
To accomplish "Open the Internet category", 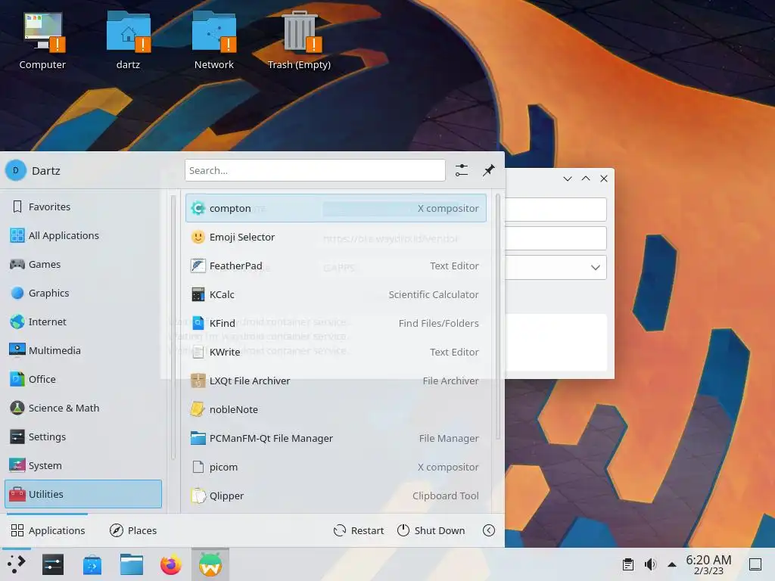I will (83, 322).
